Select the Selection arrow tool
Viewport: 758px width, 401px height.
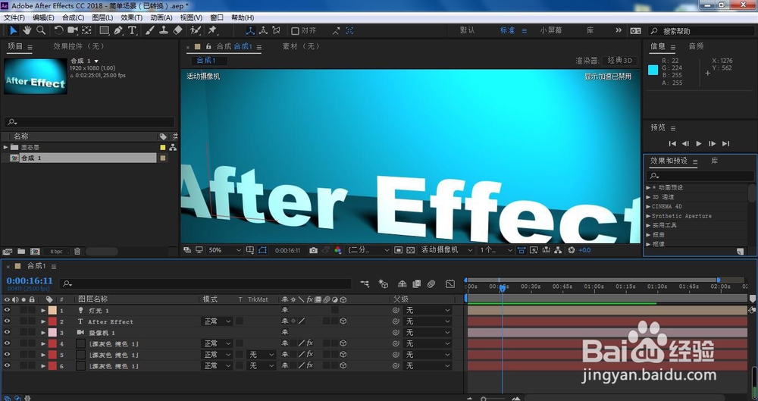click(13, 30)
